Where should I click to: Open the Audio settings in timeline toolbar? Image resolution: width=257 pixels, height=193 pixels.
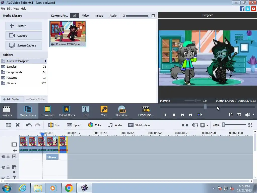[x=115, y=125]
